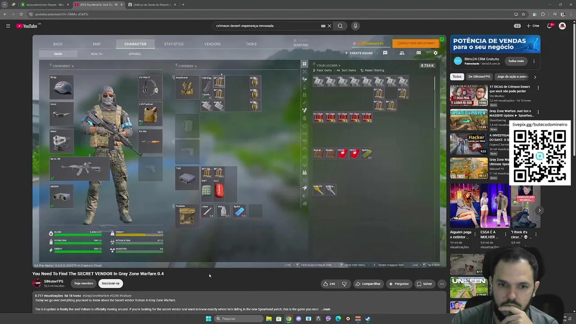Click Pack items in locker
Screen dimensions: 576x324
(x=322, y=70)
